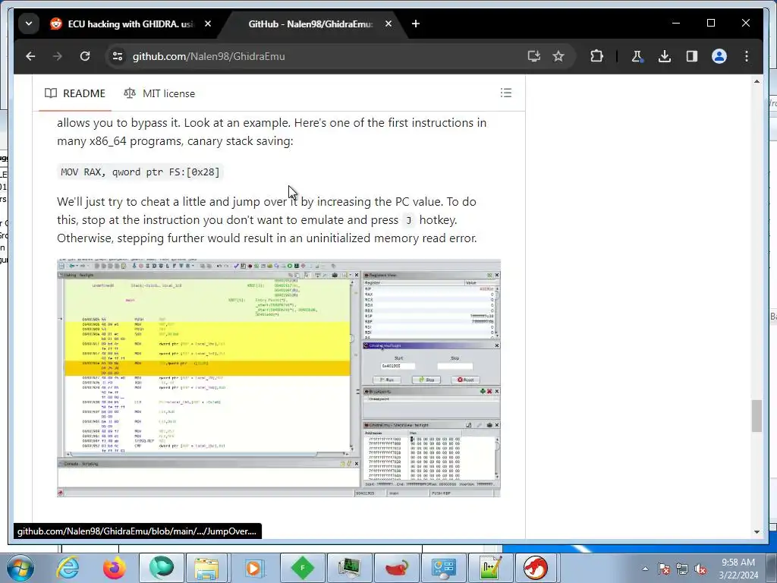Image resolution: width=777 pixels, height=583 pixels.
Task: Launch Firefox from the taskbar
Action: [x=114, y=568]
